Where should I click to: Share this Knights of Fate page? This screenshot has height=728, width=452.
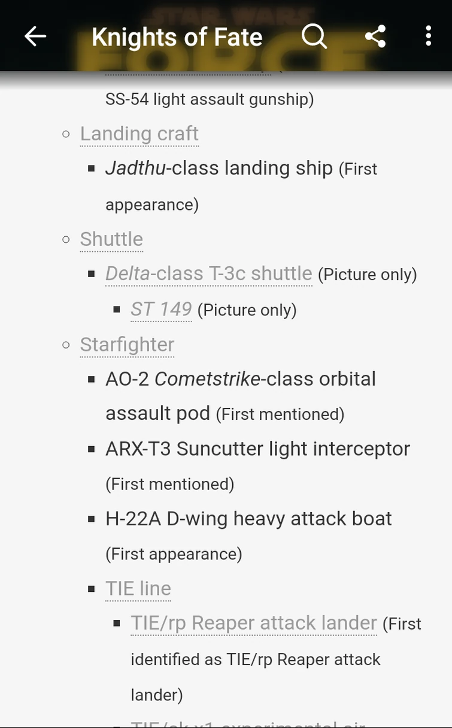click(375, 37)
